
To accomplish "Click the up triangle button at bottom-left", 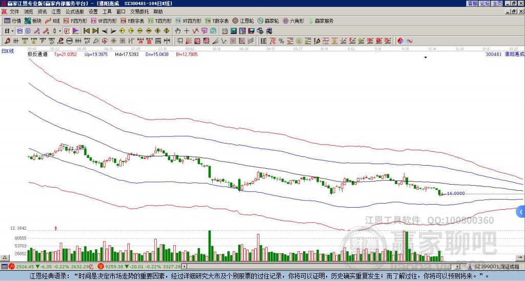I will click(x=5, y=257).
